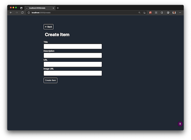Add page to favorites with star icon
Viewport: 191px width, 140px height.
tap(144, 13)
